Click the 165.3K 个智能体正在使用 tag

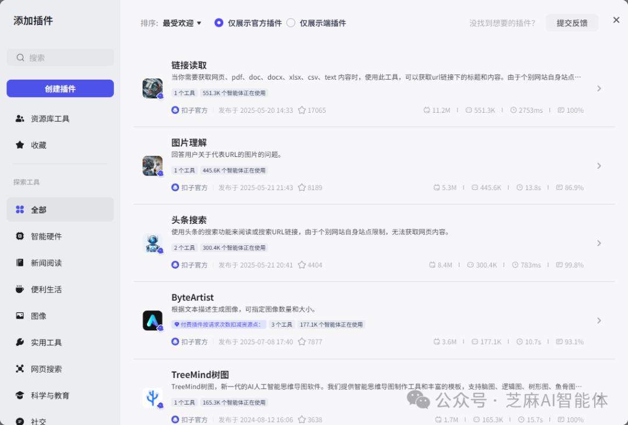[x=234, y=402]
